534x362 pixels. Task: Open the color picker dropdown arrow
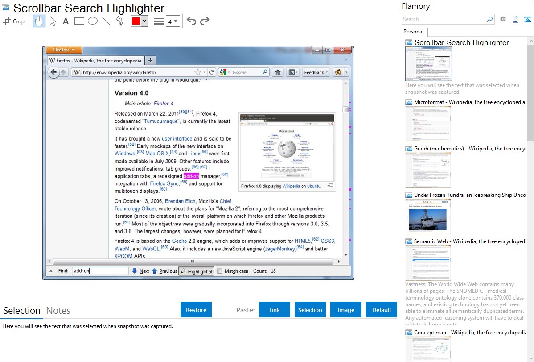(x=144, y=21)
